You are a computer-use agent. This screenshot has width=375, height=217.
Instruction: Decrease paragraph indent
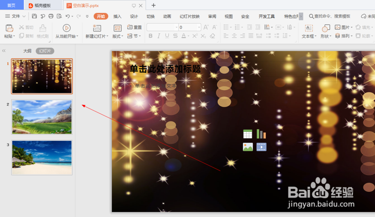tap(249, 27)
